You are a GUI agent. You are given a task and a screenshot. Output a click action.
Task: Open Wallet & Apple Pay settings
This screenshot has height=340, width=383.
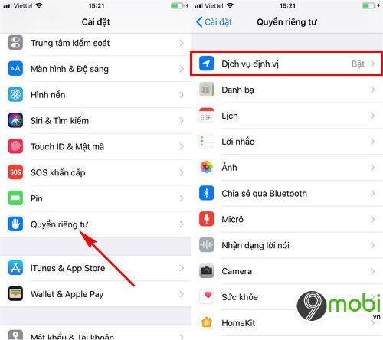(96, 294)
